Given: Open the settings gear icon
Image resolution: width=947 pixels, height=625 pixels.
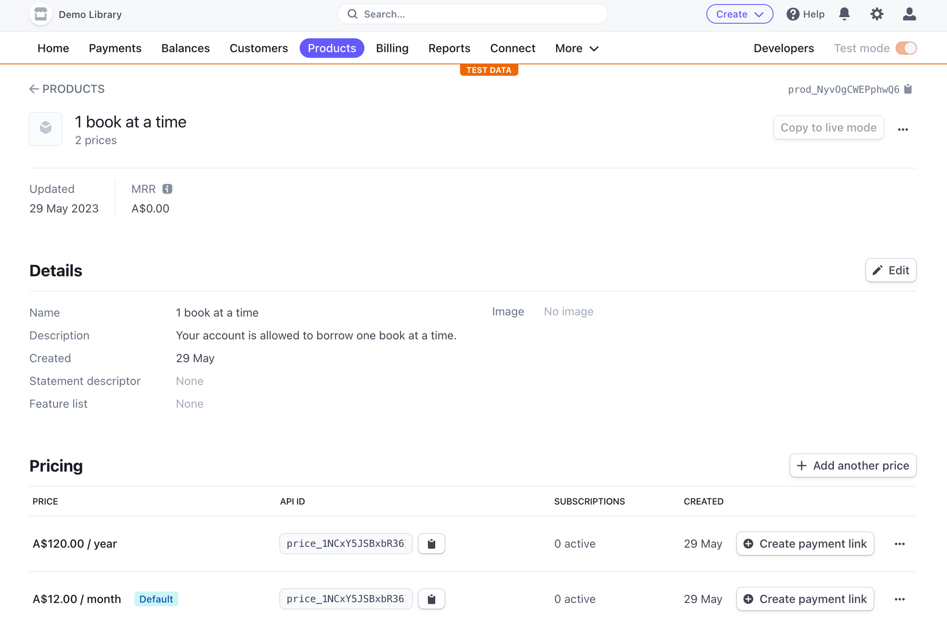Looking at the screenshot, I should point(877,14).
